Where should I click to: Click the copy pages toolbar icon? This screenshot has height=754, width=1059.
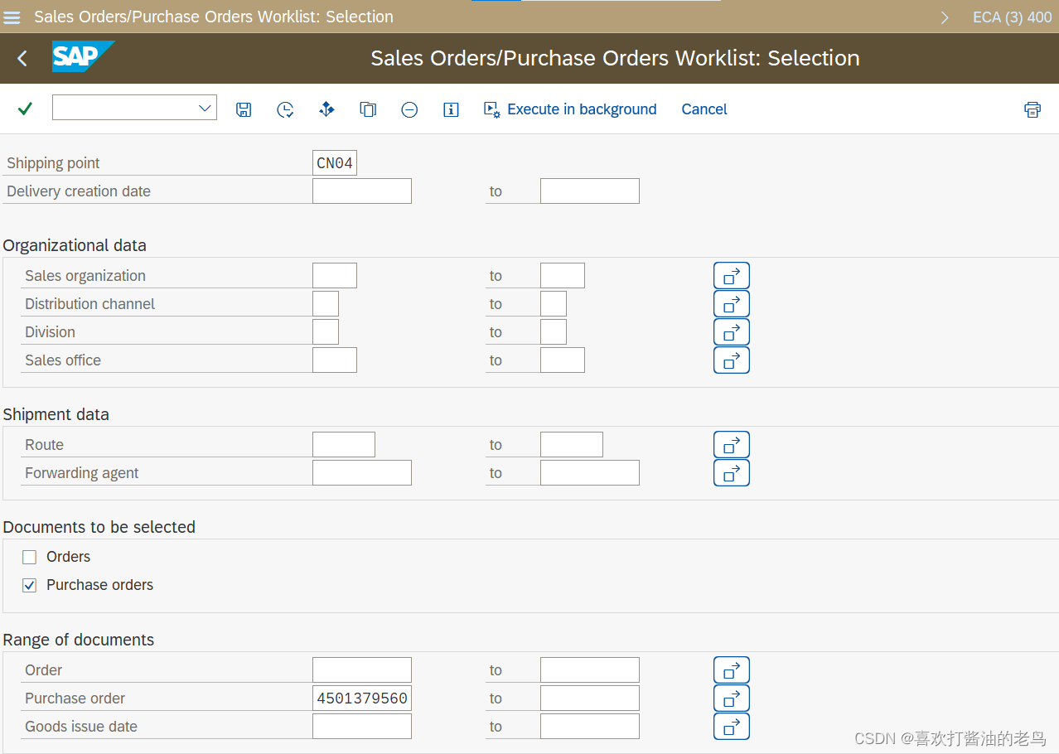[368, 109]
